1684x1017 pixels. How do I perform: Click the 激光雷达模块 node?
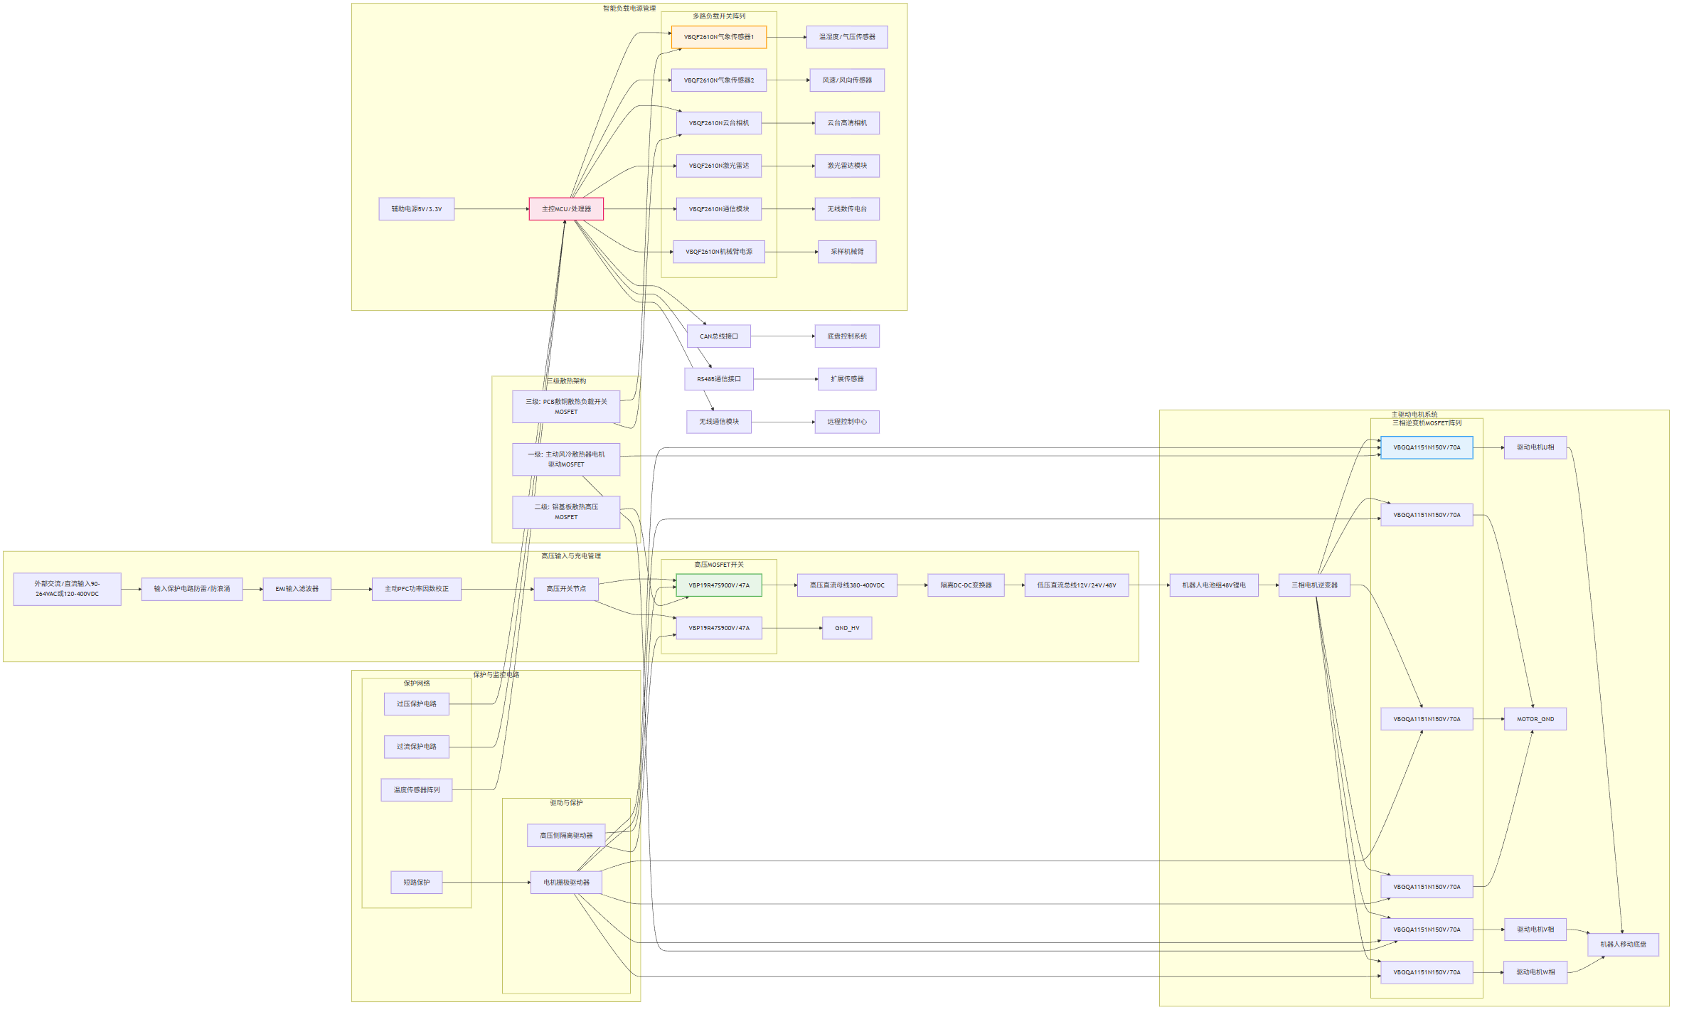847,166
